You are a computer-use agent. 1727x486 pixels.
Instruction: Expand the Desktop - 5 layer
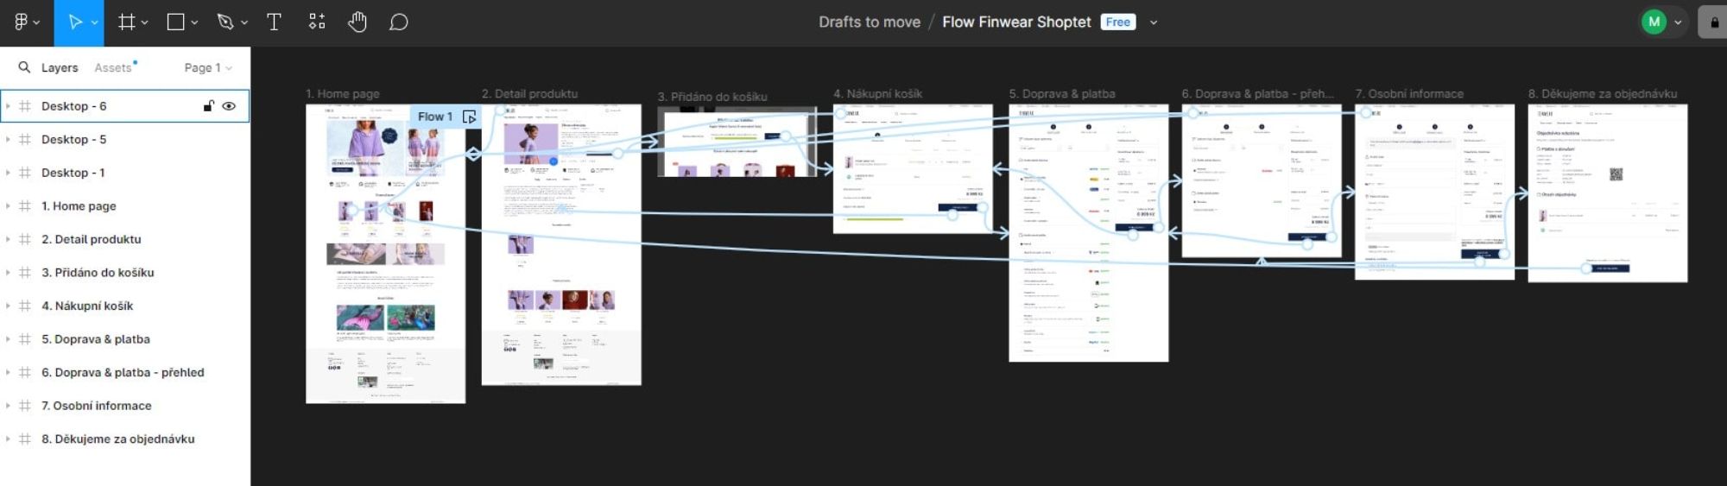click(8, 139)
